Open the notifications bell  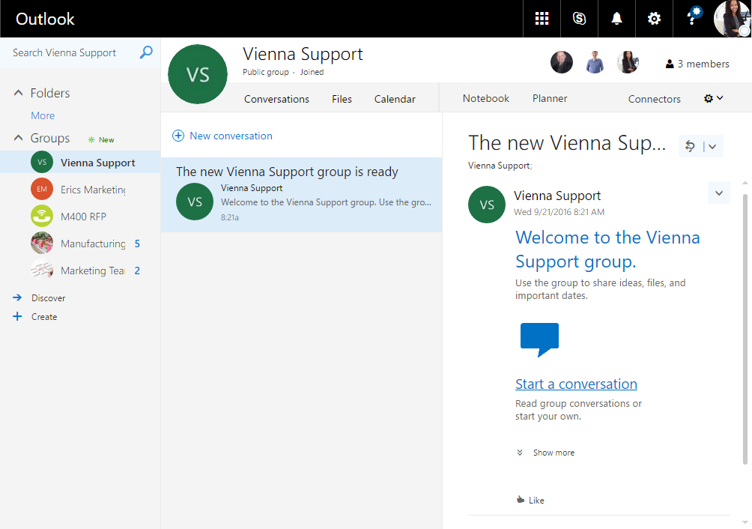616,19
